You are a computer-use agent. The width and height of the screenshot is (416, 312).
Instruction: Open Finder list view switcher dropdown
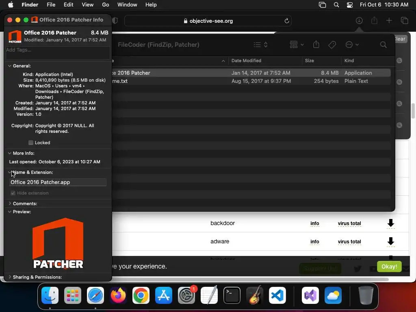[x=260, y=45]
